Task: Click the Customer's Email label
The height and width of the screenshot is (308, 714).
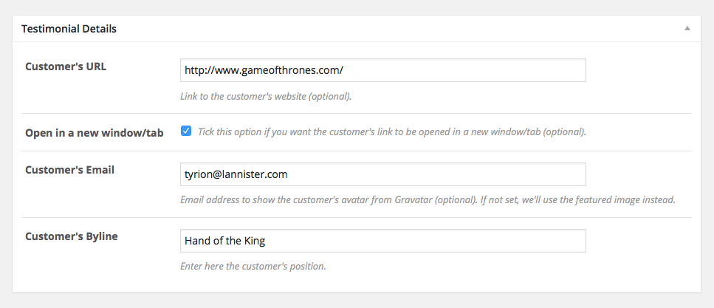Action: (69, 170)
